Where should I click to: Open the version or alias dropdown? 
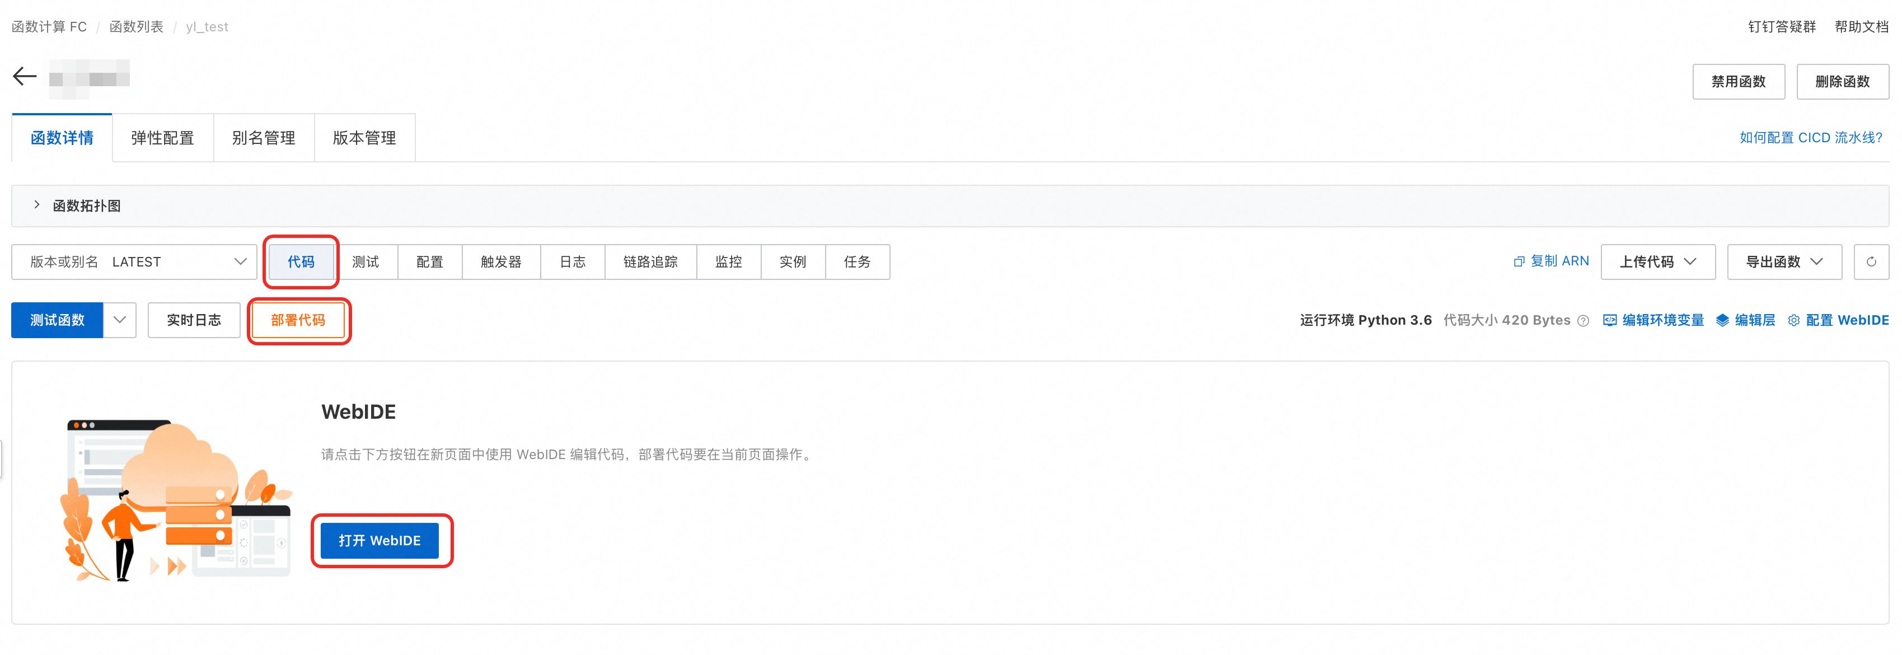pos(134,262)
